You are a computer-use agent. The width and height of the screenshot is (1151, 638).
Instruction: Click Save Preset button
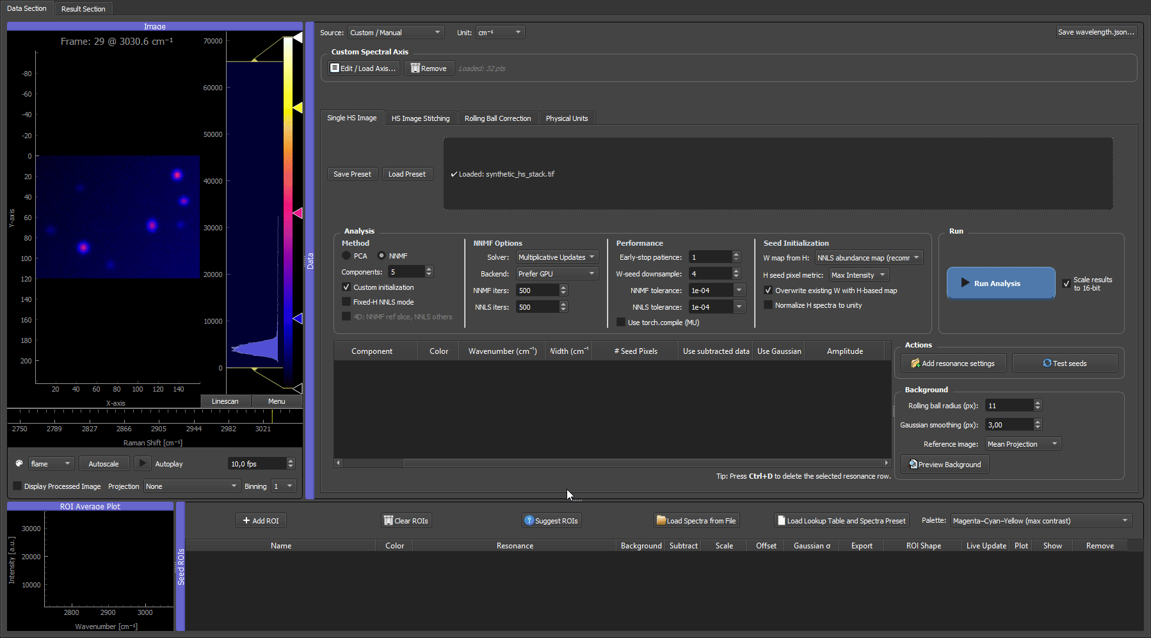[x=352, y=174]
